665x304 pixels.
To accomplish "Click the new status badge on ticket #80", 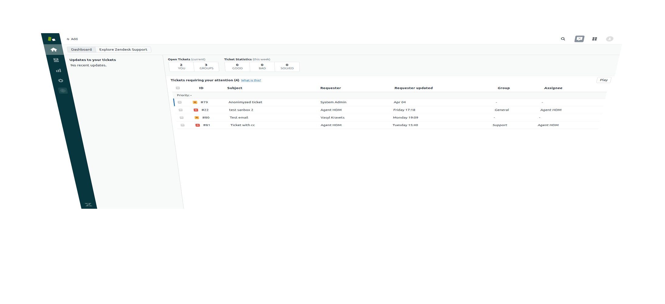I will point(197,117).
